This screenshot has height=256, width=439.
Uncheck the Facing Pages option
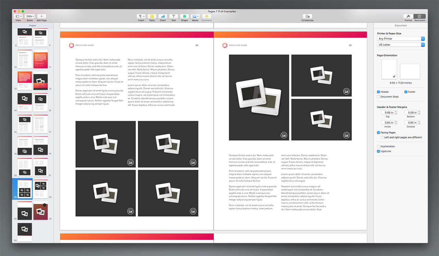click(x=378, y=133)
